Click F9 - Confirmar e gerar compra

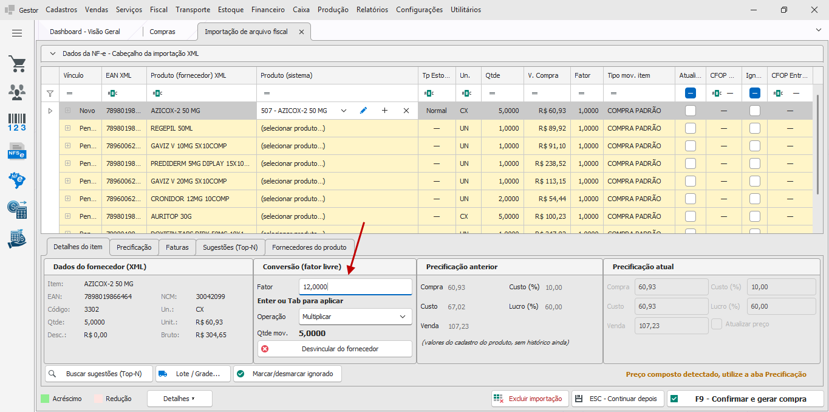tap(745, 399)
